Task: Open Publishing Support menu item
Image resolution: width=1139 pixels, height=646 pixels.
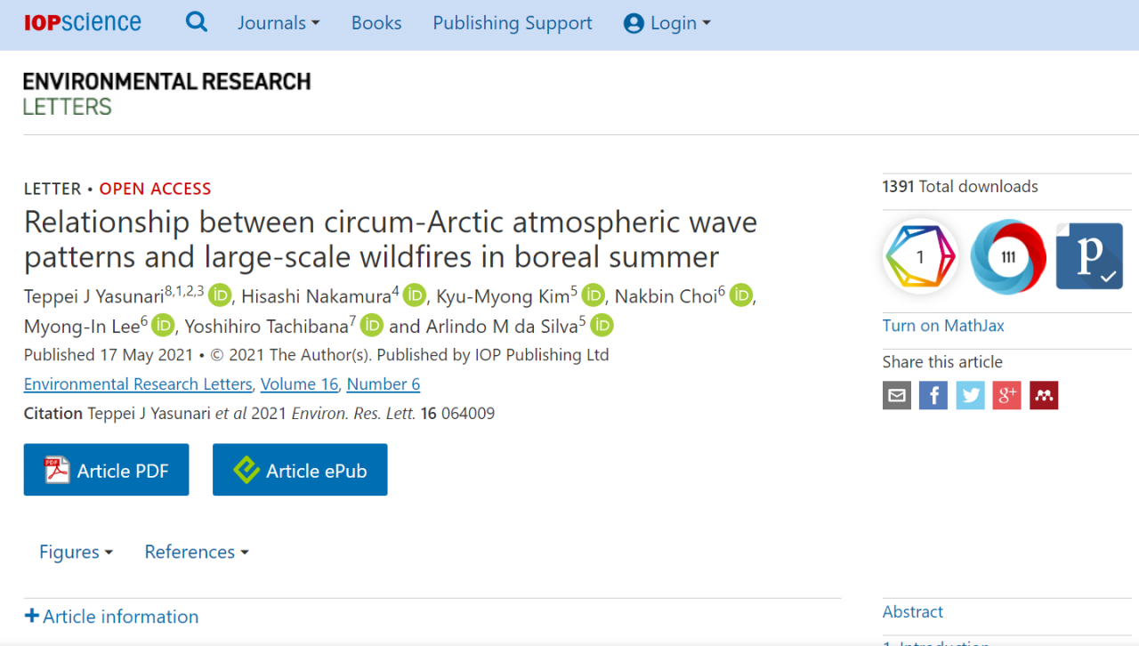Action: 513,23
